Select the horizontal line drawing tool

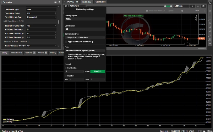[x=210, y=19]
